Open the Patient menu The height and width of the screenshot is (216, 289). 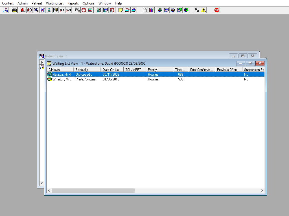coord(37,3)
